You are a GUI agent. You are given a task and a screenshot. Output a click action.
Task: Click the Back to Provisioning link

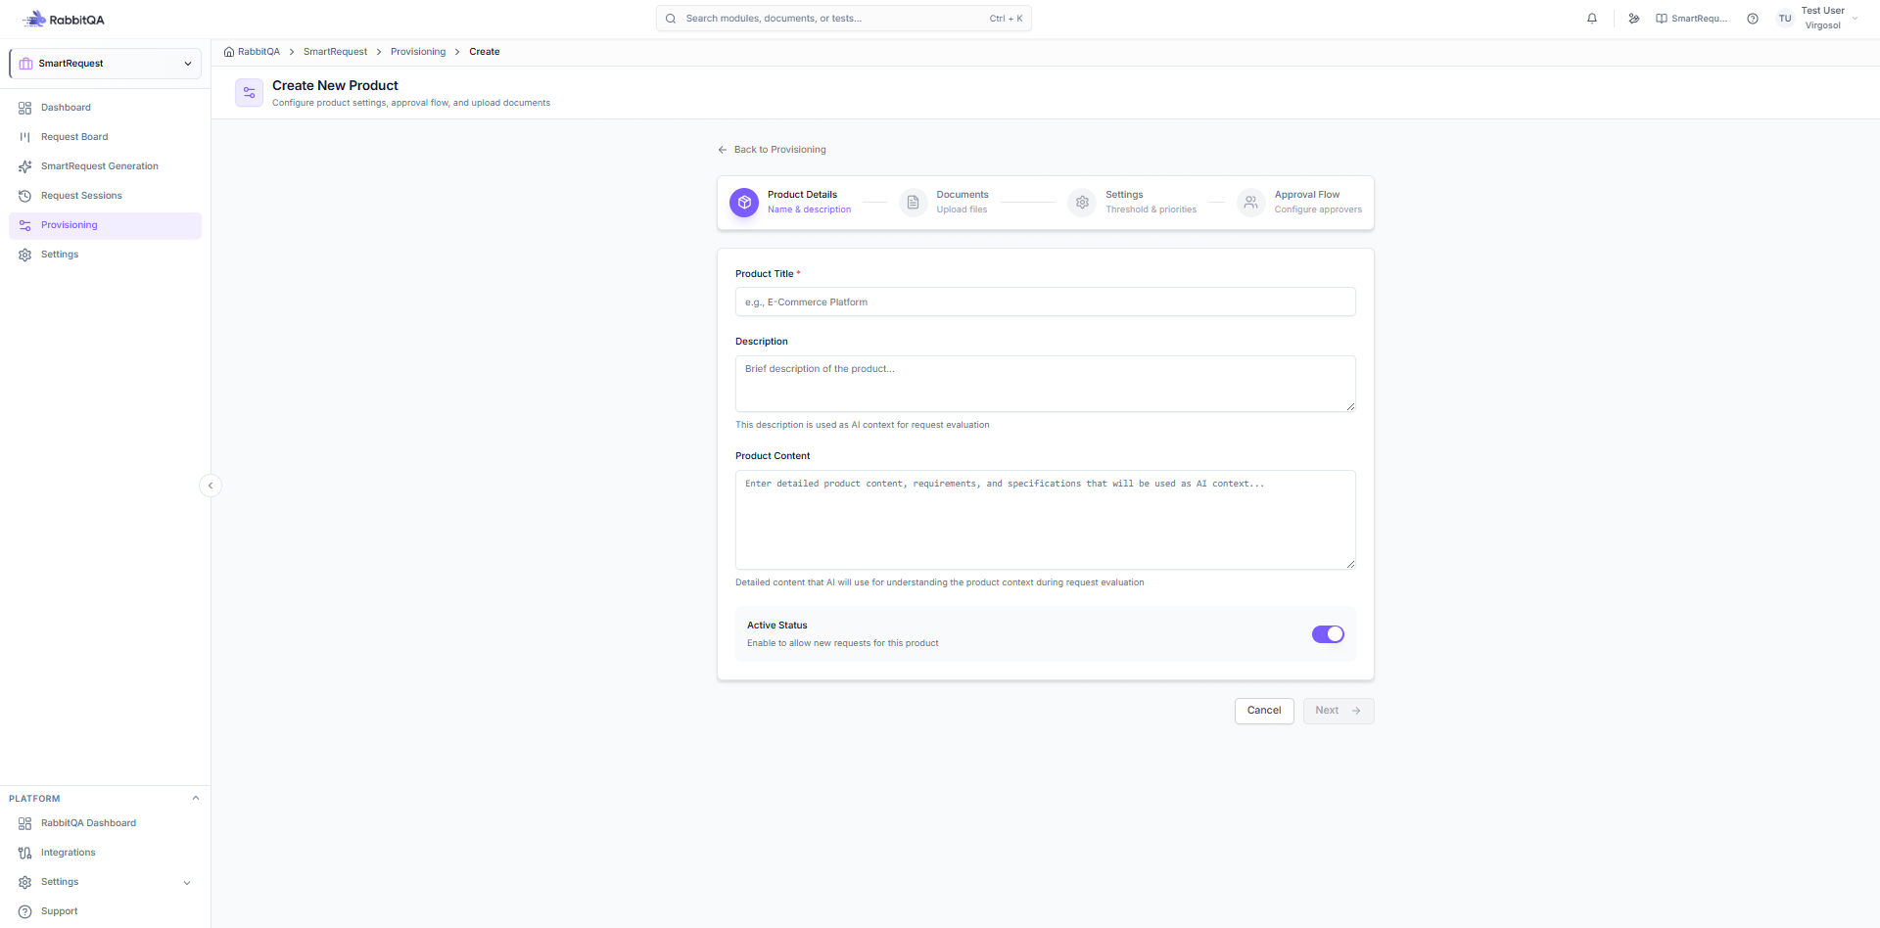coord(772,150)
